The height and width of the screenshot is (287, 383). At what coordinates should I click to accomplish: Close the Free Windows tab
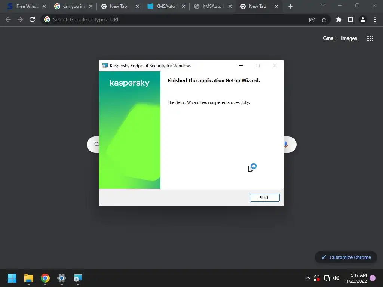click(44, 6)
